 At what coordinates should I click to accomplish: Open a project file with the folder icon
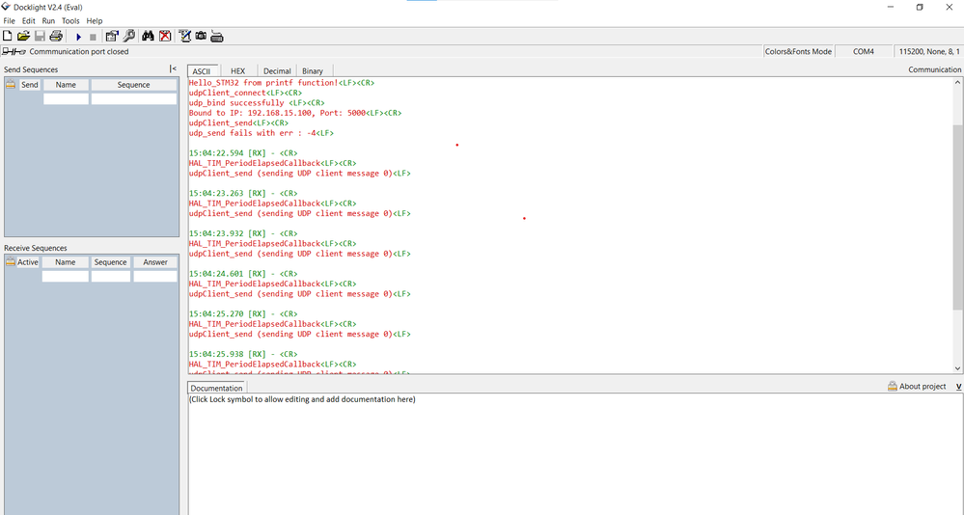pos(23,37)
